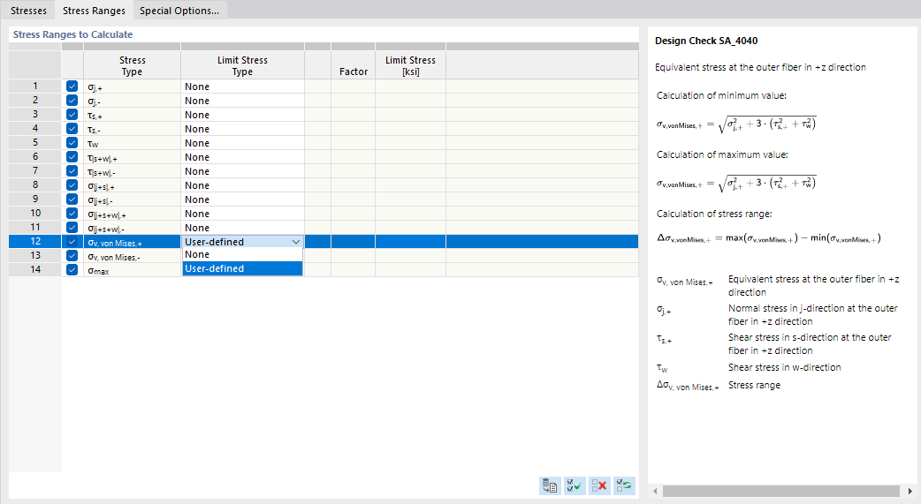Click the Design Check SA_4040 heading
The width and height of the screenshot is (921, 504).
tap(706, 41)
